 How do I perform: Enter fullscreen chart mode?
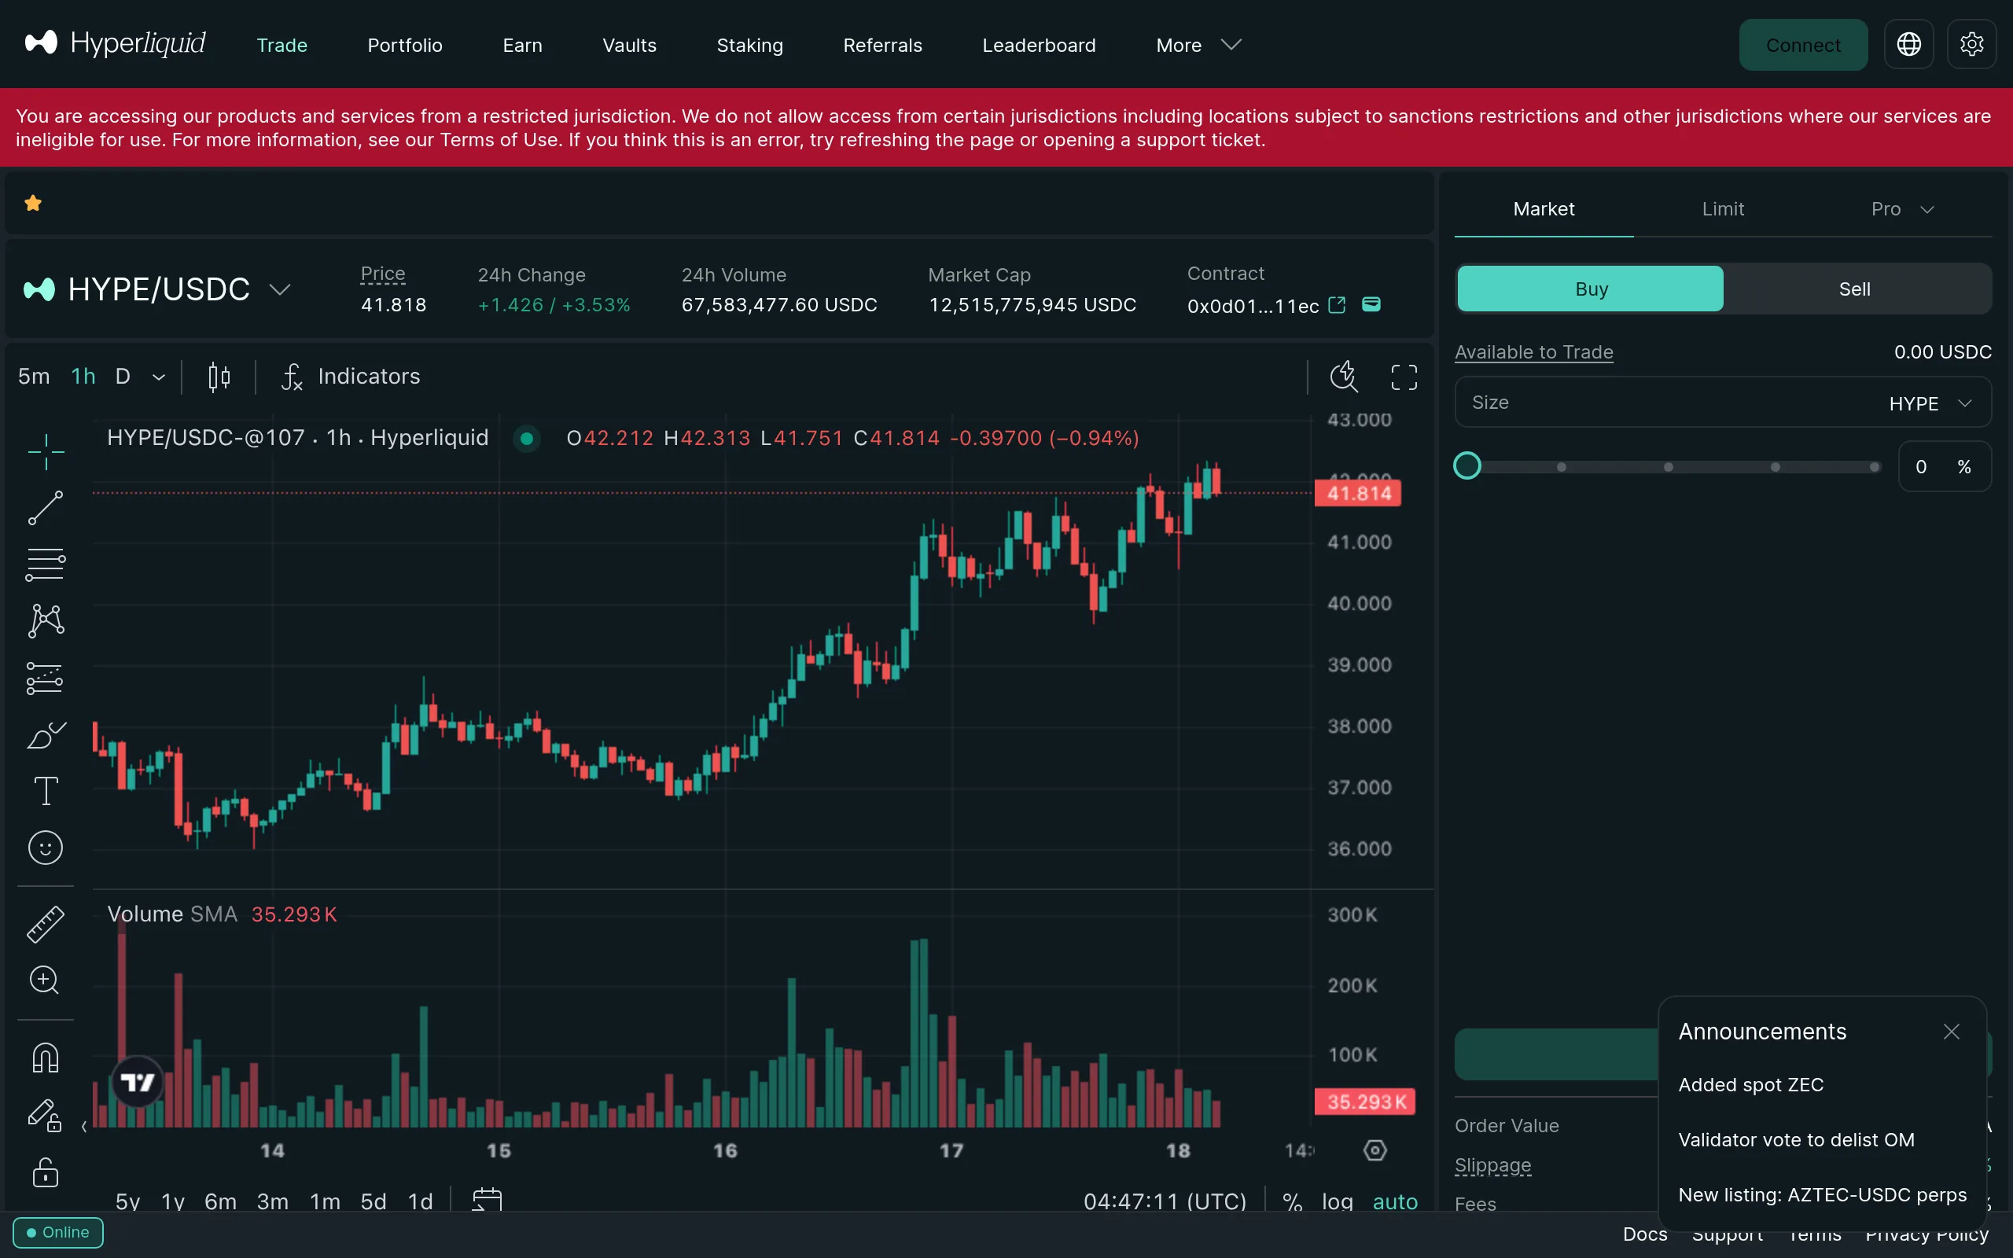1404,376
